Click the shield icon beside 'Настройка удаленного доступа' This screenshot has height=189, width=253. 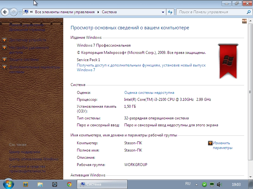point(4,48)
